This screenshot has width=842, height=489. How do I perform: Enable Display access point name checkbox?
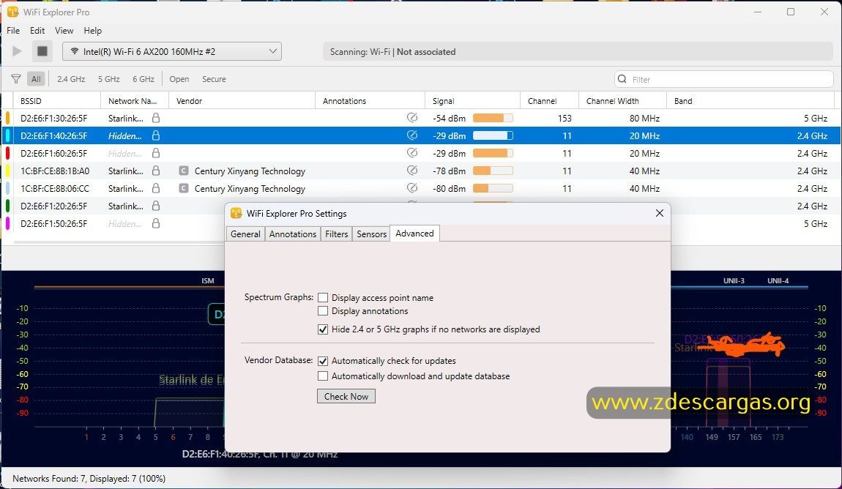point(323,297)
